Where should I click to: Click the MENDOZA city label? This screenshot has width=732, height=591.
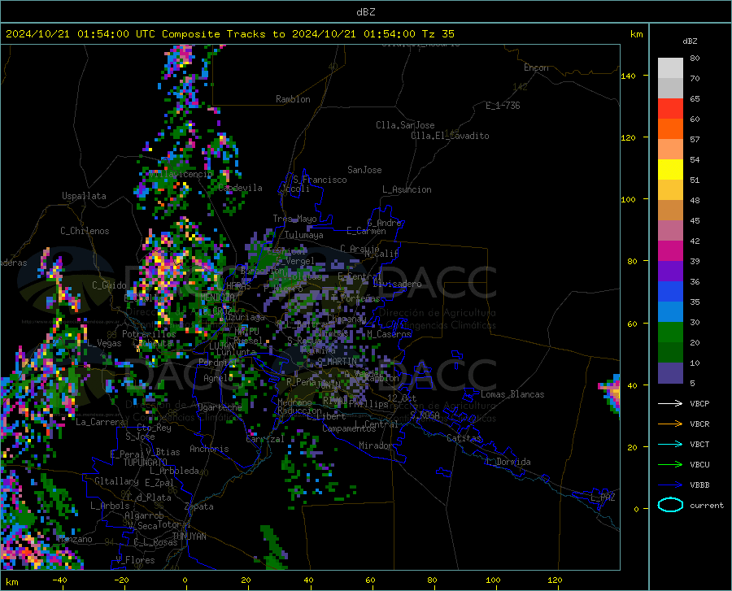(217, 298)
